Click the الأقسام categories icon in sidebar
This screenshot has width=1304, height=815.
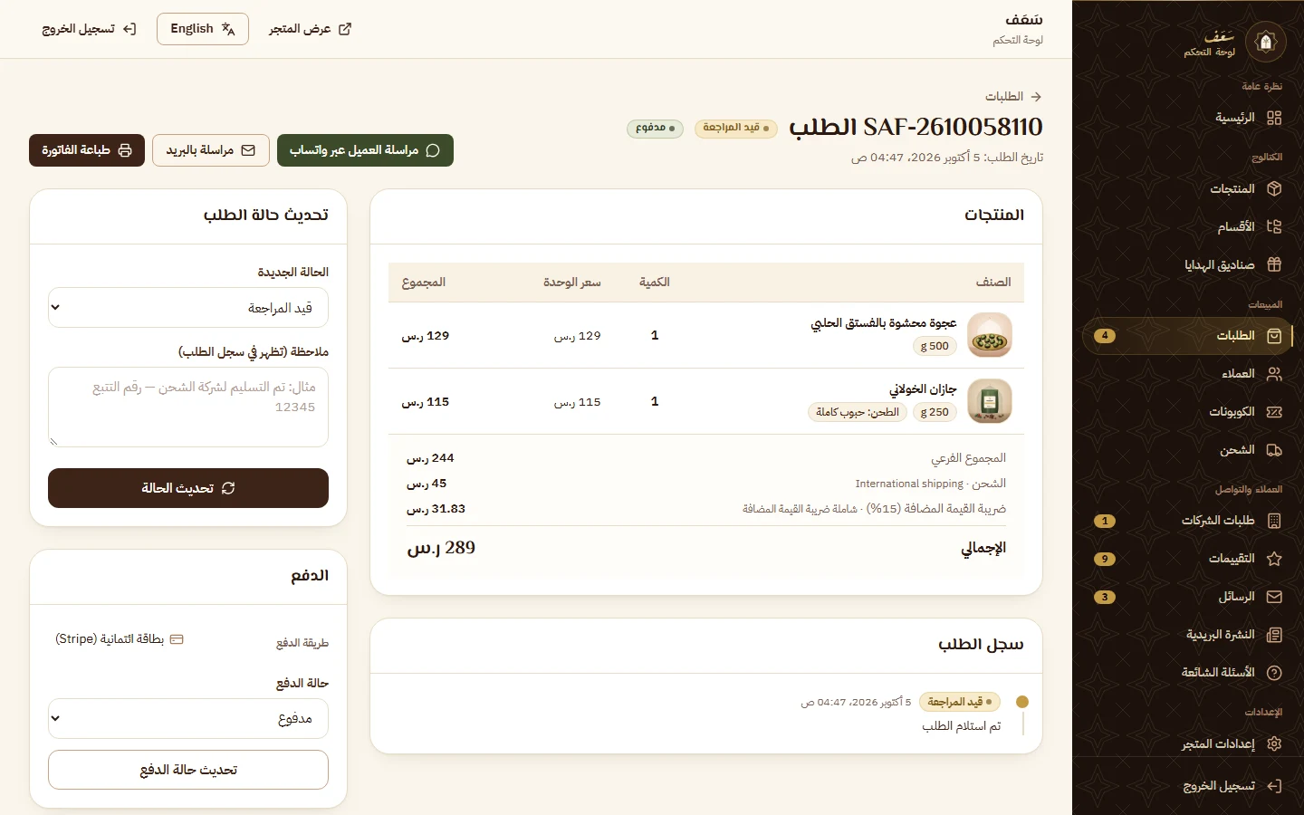coord(1274,226)
